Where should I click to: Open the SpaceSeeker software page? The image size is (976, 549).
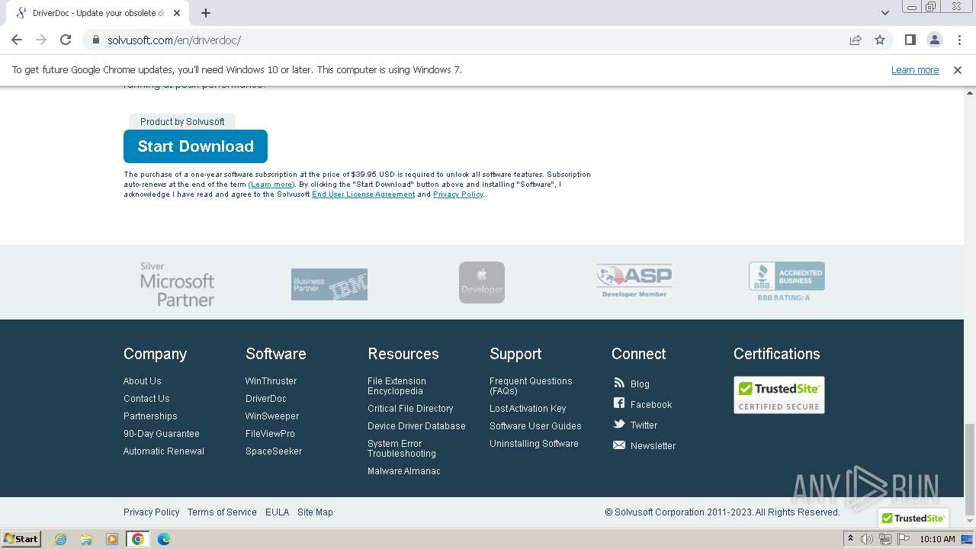274,451
